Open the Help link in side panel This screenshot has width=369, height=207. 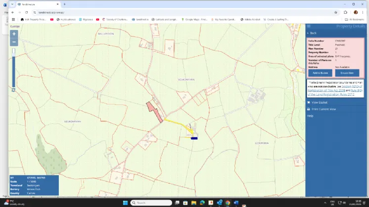tap(310, 116)
